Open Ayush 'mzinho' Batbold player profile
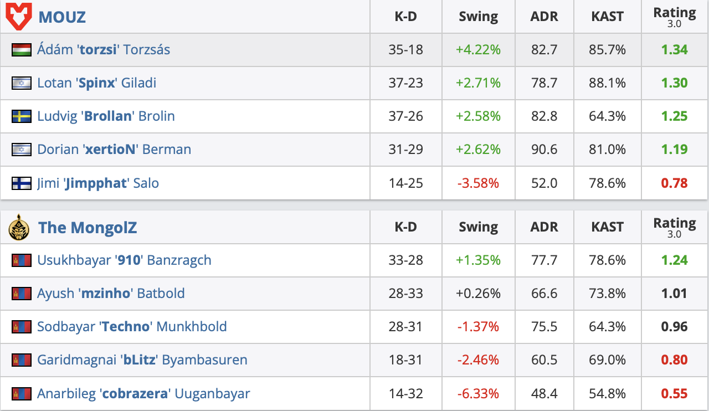Screen dimensions: 709x411 tap(111, 294)
